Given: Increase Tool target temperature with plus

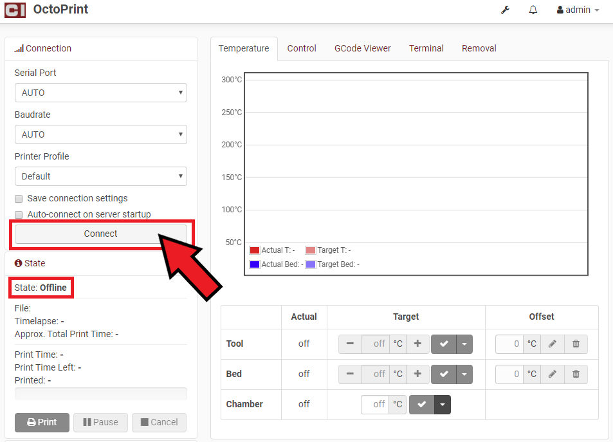Looking at the screenshot, I should 417,344.
